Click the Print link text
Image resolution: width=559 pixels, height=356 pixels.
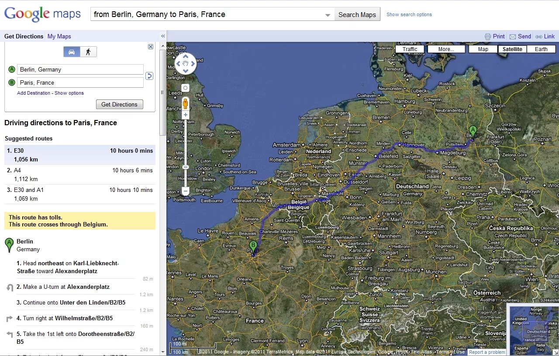[499, 37]
